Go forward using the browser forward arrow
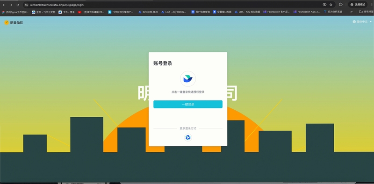Screen dimensions: 374x184 point(11,5)
